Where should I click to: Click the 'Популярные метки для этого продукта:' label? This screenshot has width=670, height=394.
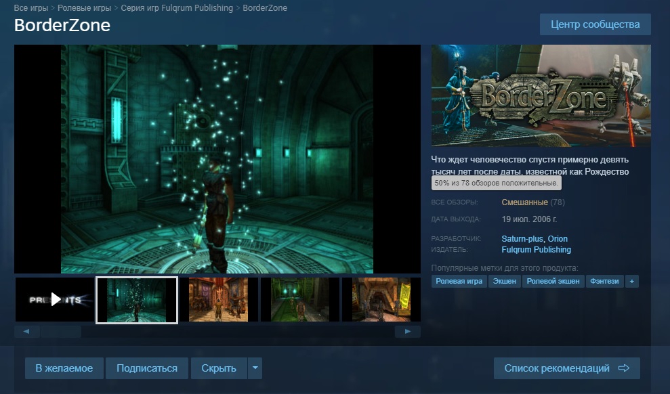[505, 268]
